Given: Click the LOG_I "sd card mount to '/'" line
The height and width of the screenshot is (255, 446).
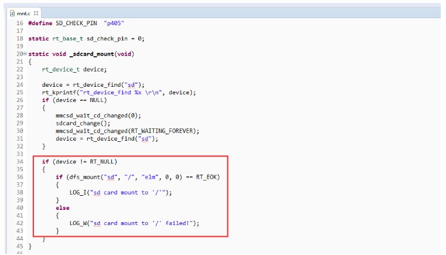Looking at the screenshot, I should 121,192.
